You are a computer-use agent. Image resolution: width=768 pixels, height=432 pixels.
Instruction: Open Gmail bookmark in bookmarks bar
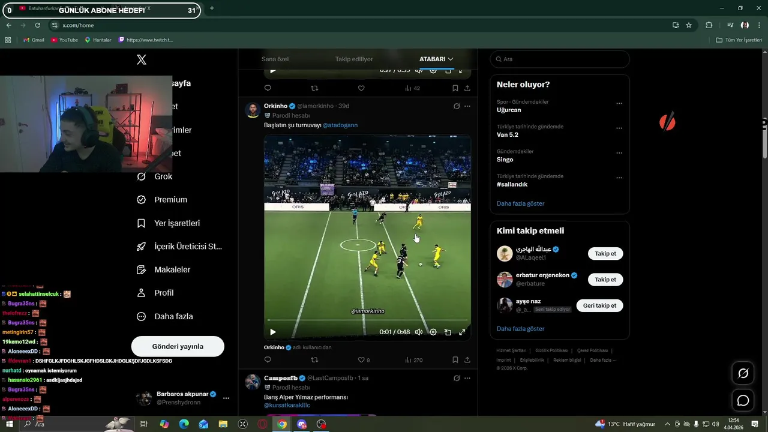[34, 40]
